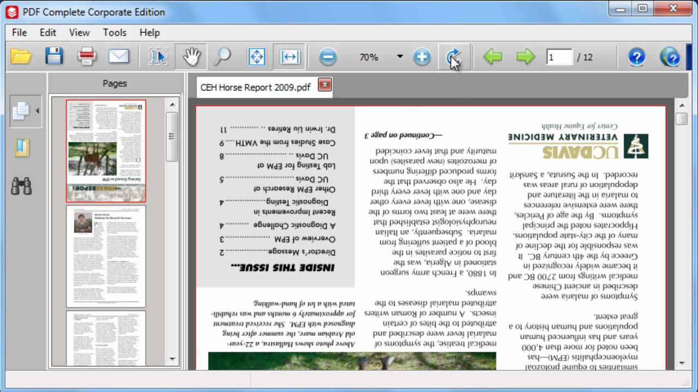Click the page number input field
The height and width of the screenshot is (392, 698).
pos(559,57)
